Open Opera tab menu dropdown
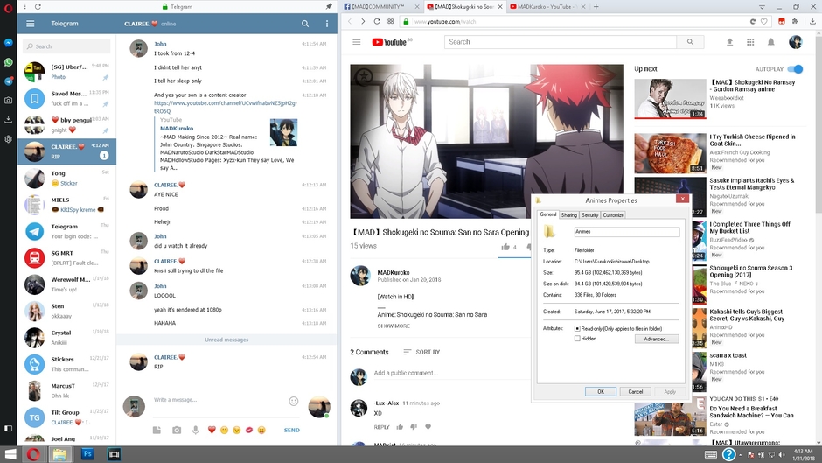The height and width of the screenshot is (463, 822). pyautogui.click(x=762, y=6)
